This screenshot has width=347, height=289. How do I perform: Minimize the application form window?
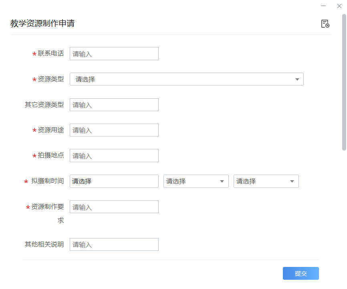323,6
